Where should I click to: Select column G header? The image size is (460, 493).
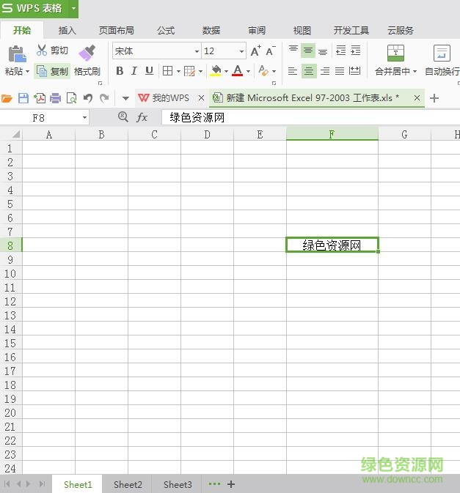pyautogui.click(x=404, y=135)
